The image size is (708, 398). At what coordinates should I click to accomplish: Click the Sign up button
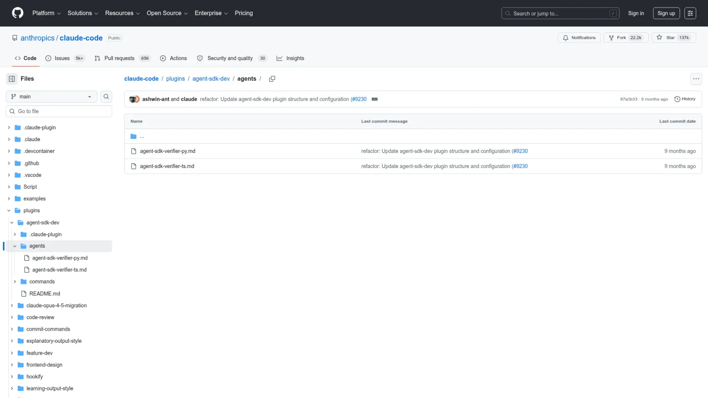666,13
